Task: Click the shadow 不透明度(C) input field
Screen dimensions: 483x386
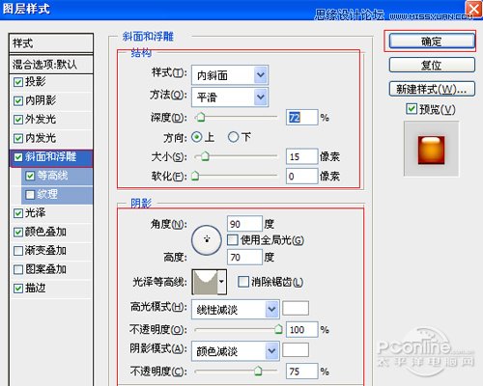Action: [x=301, y=372]
